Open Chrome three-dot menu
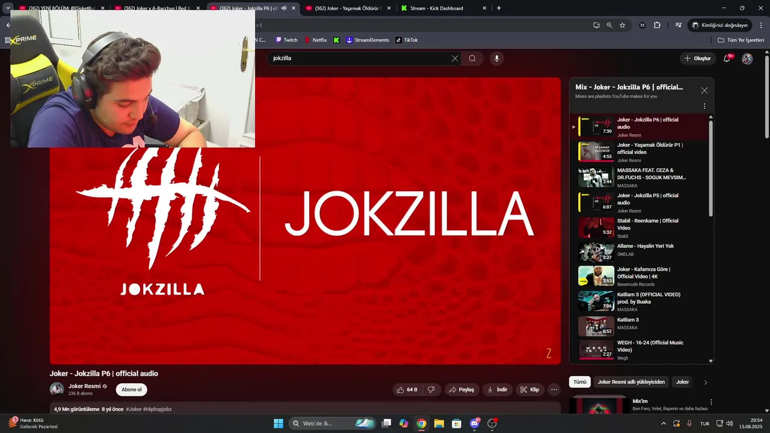 (760, 25)
